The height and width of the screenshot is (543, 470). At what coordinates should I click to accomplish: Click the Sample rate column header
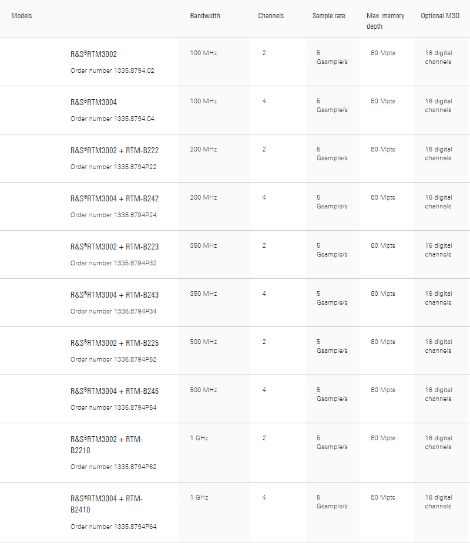click(329, 16)
